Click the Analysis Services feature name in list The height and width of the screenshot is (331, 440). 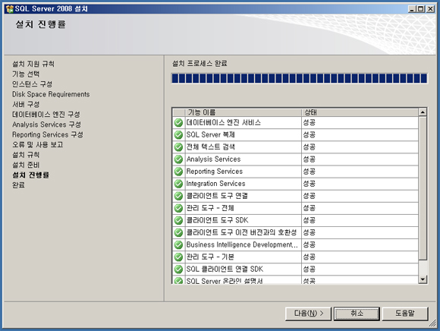pyautogui.click(x=213, y=159)
